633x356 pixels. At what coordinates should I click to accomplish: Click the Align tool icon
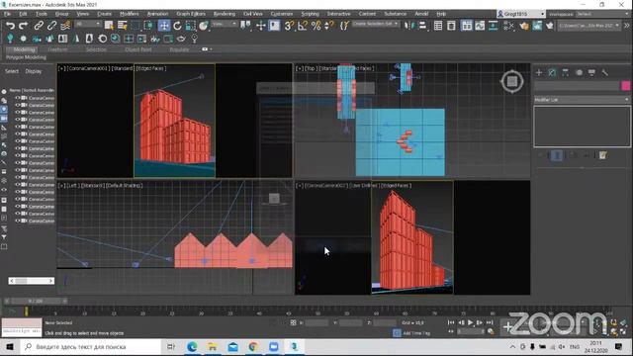(x=422, y=26)
